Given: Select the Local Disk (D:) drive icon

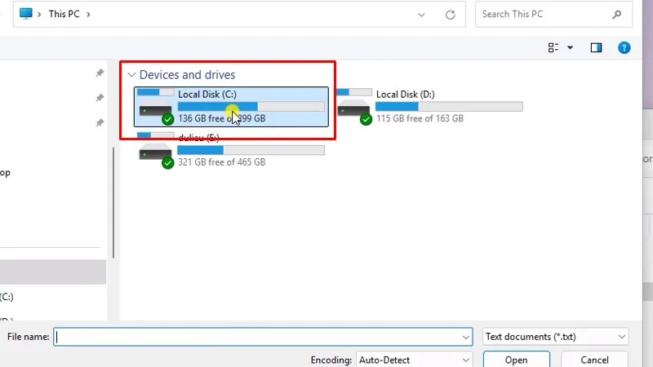Looking at the screenshot, I should click(x=353, y=106).
